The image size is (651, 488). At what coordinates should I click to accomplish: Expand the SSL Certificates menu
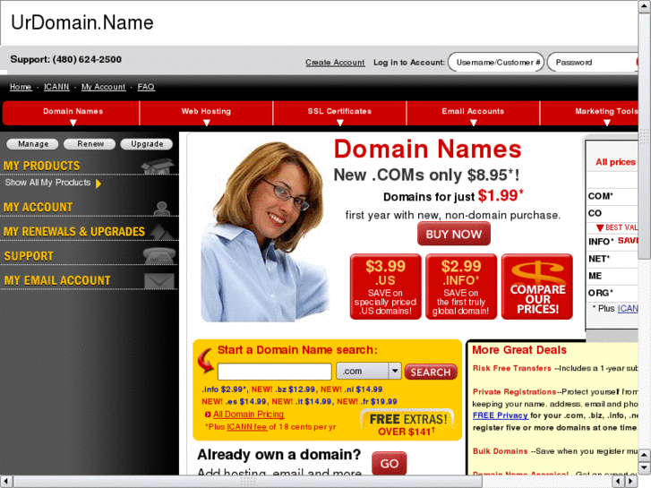point(339,113)
